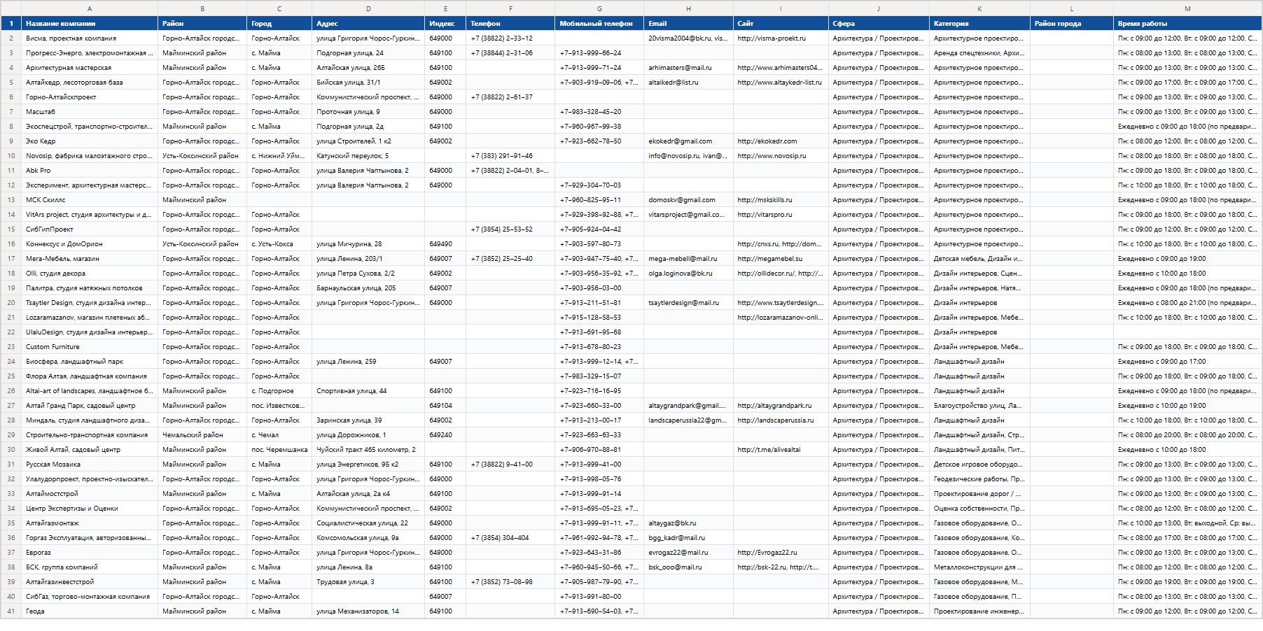Image resolution: width=1263 pixels, height=631 pixels.
Task: Select row number 20 header
Action: (11, 303)
